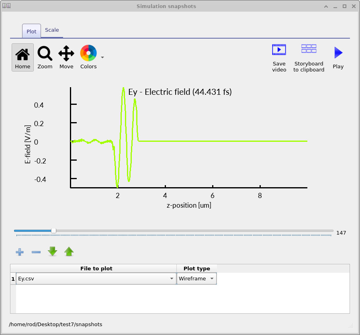Click the 'Plot type' column header
This screenshot has height=335, width=360.
[197, 268]
